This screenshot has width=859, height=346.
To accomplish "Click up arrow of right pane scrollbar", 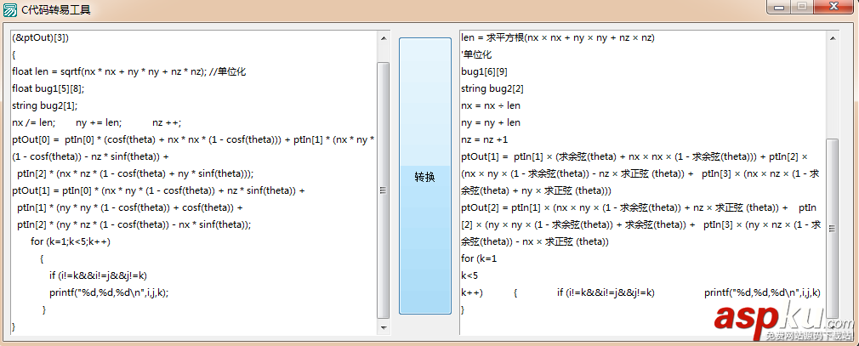I will (x=833, y=38).
